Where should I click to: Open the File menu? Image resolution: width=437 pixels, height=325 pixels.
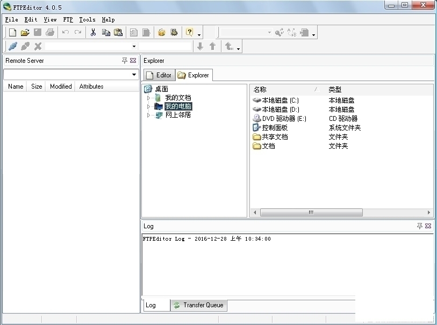coord(12,19)
